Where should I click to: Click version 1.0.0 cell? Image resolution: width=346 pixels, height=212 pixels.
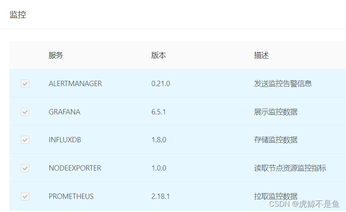(x=159, y=168)
